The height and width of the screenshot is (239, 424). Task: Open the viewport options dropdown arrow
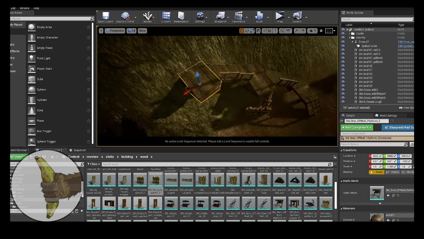pyautogui.click(x=101, y=31)
